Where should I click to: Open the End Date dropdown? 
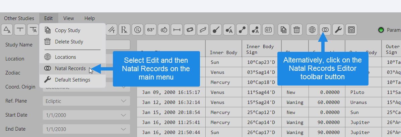[86, 129]
